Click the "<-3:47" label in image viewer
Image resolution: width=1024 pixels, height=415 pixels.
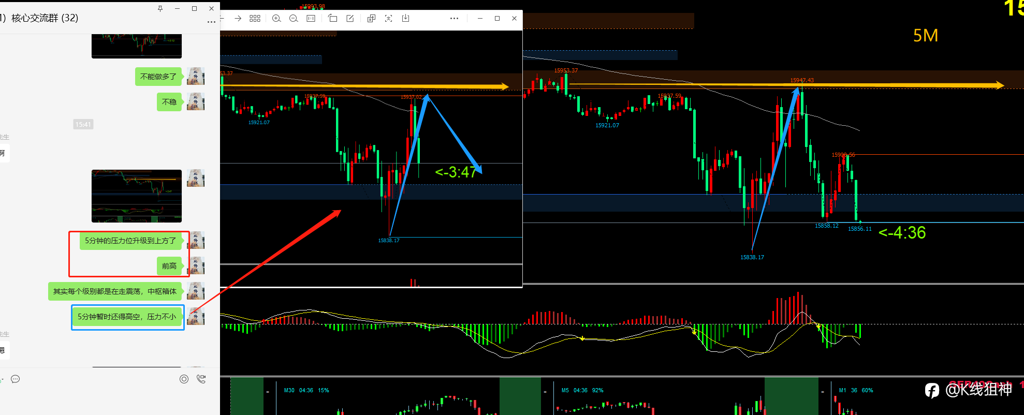(456, 172)
